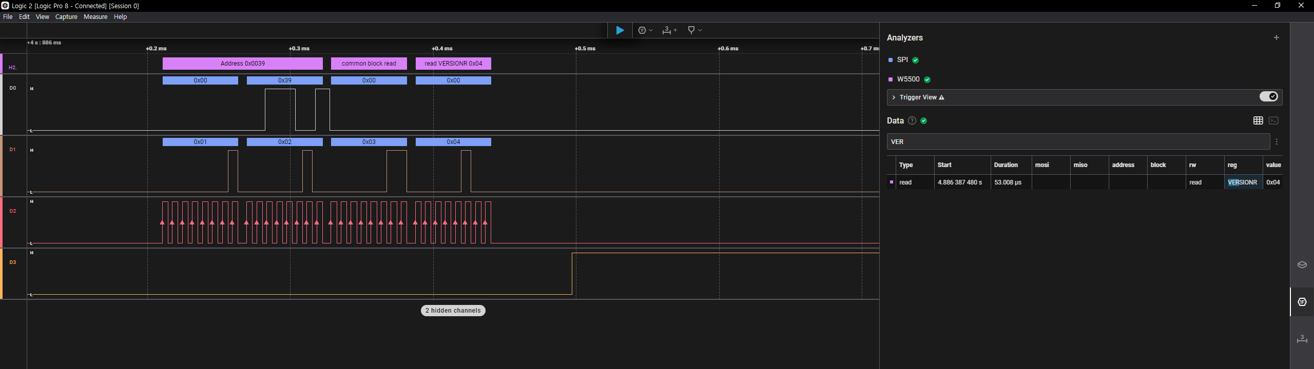The image size is (1314, 369).
Task: Switch to terminal view icon
Action: pyautogui.click(x=1273, y=120)
